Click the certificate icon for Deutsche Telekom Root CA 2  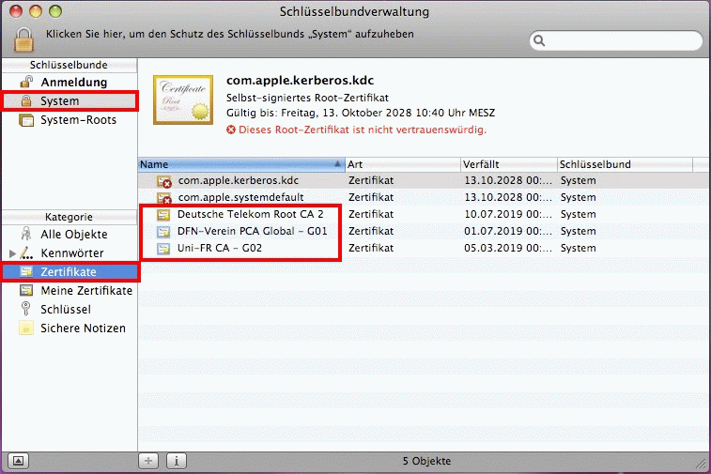coord(163,214)
